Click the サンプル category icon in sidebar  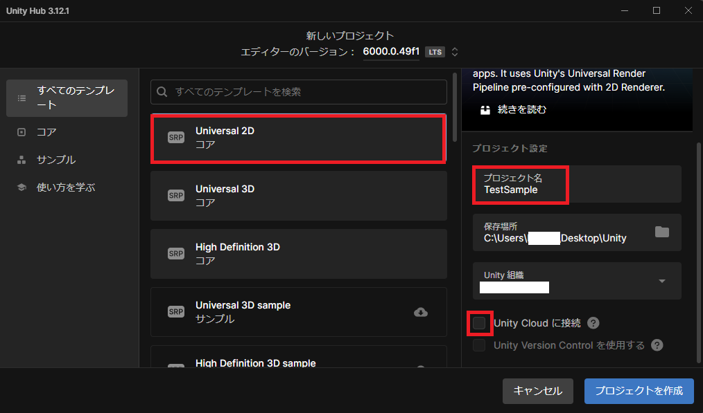pos(21,160)
